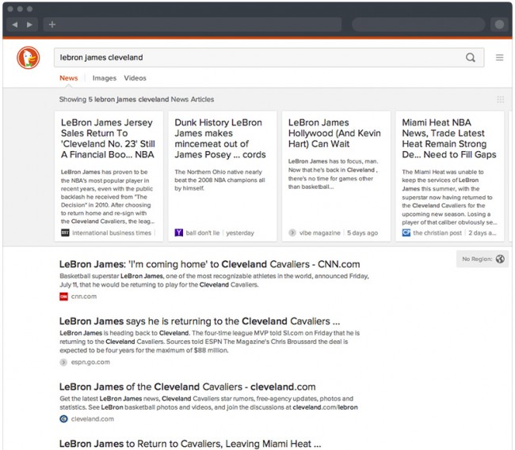The width and height of the screenshot is (515, 450).
Task: Click the globe icon in No Region
Action: point(500,259)
